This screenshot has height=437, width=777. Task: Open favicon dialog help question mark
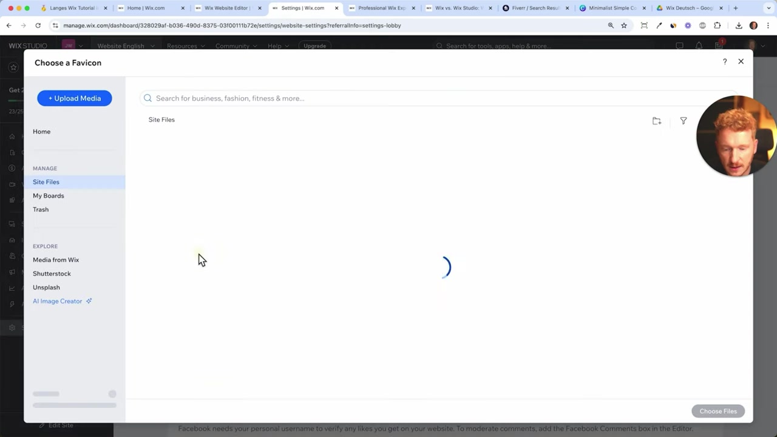(x=725, y=62)
